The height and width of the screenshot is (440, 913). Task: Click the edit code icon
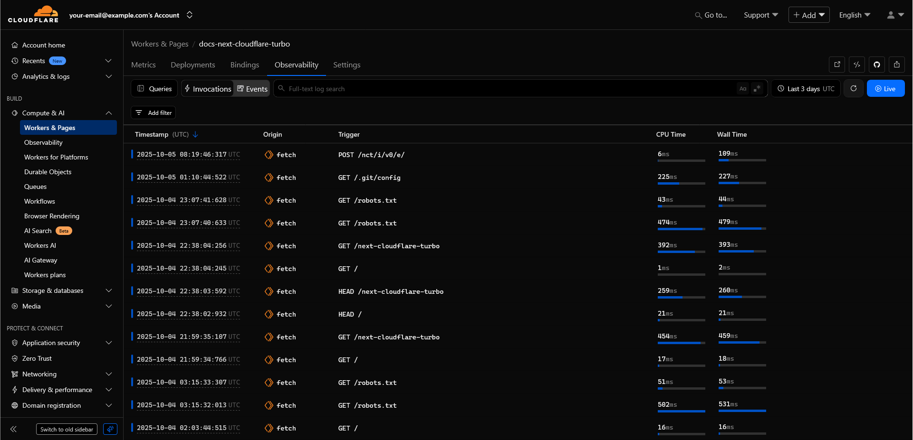tap(857, 65)
